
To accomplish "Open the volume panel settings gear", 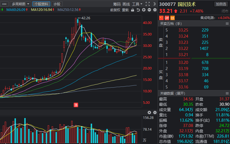I will coord(155,112).
